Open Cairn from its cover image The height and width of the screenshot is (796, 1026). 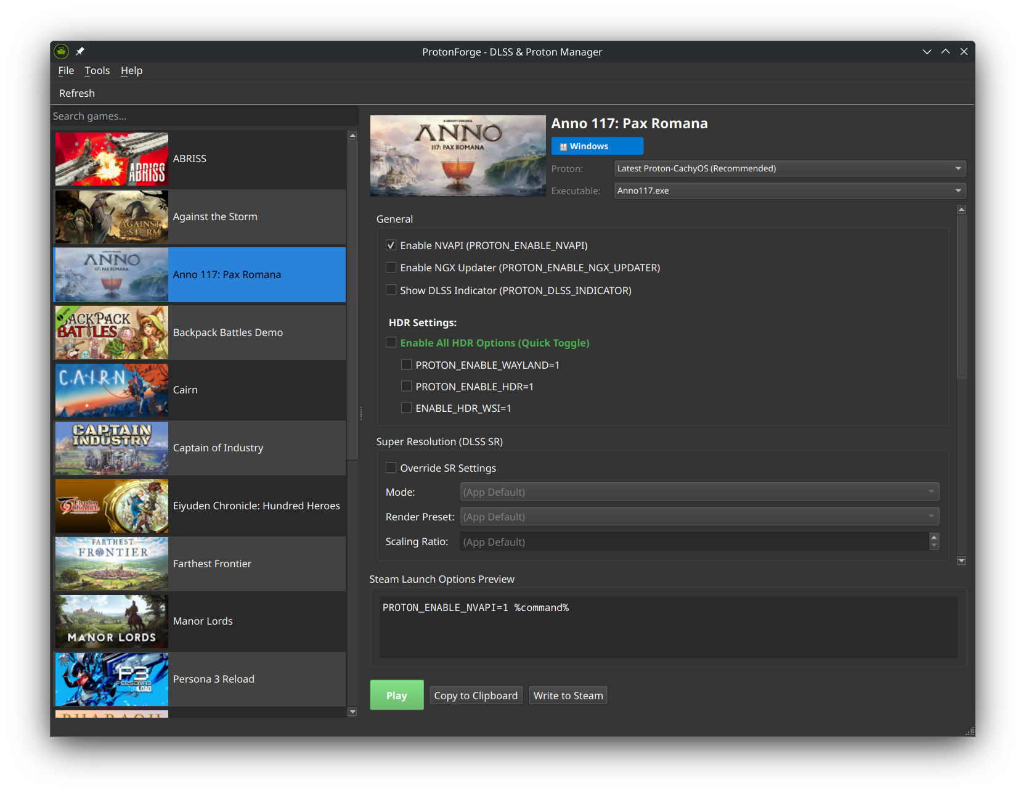point(112,390)
